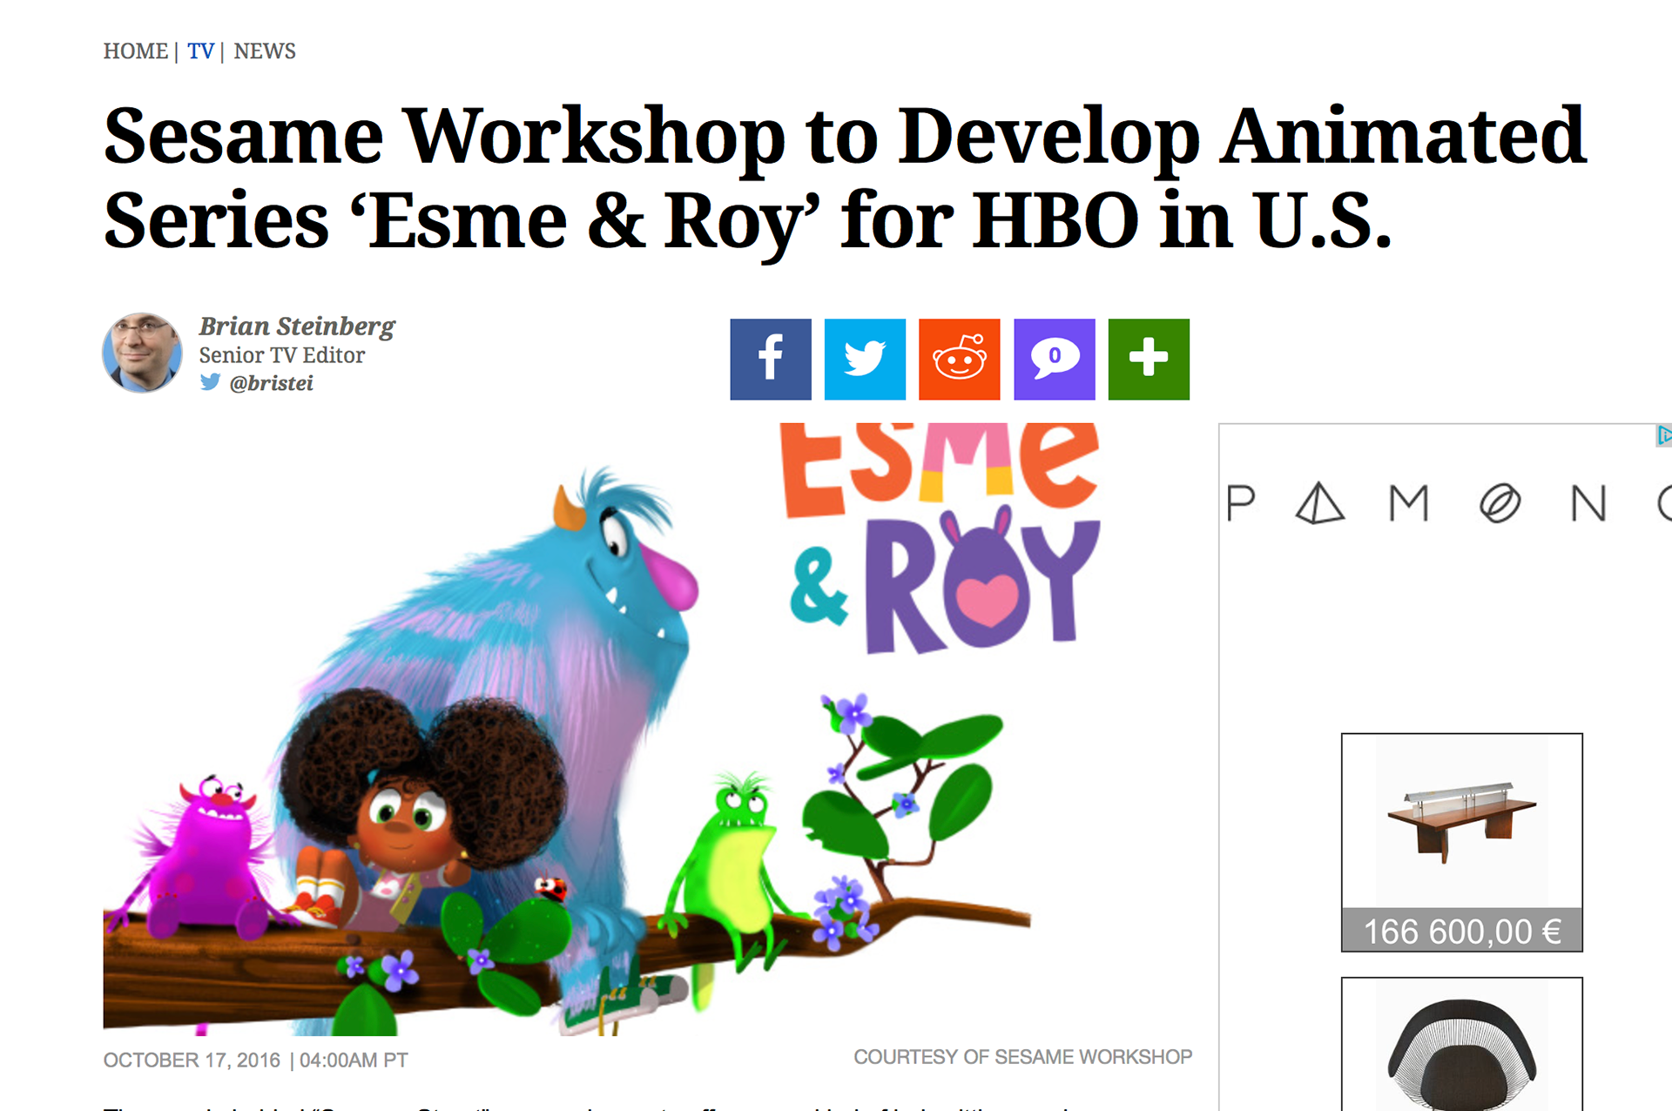The height and width of the screenshot is (1111, 1672).
Task: Go to the HOME breadcrumb
Action: 135,51
